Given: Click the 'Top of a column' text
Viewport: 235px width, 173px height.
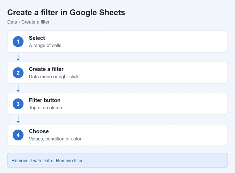Looking at the screenshot, I should click(46, 108).
